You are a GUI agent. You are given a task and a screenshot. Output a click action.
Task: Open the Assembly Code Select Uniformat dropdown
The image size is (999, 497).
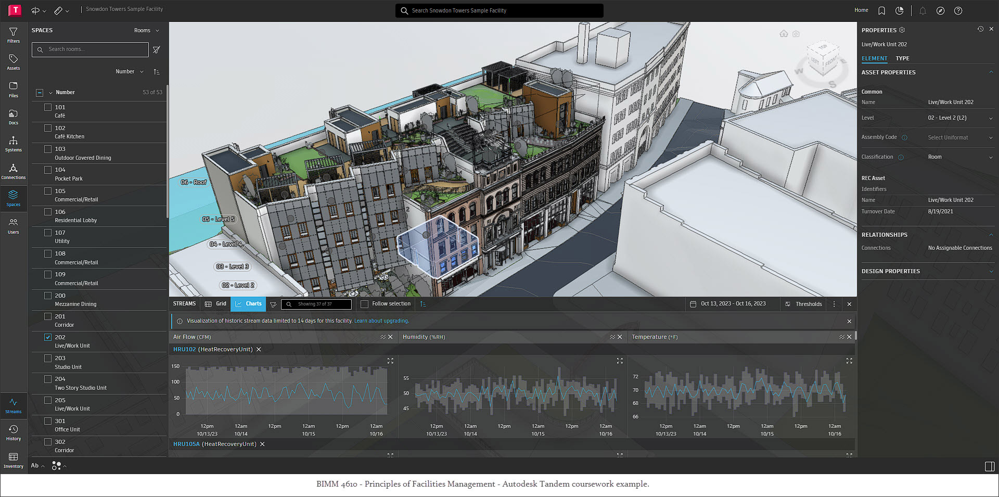(960, 138)
